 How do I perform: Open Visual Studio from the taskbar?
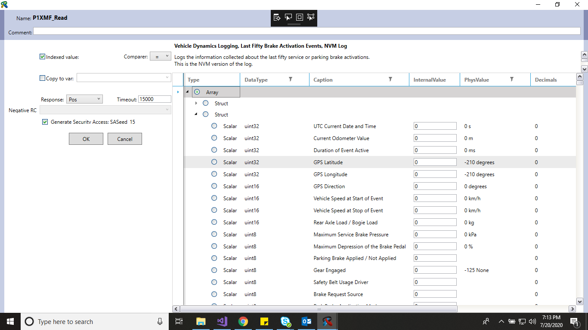click(x=222, y=321)
